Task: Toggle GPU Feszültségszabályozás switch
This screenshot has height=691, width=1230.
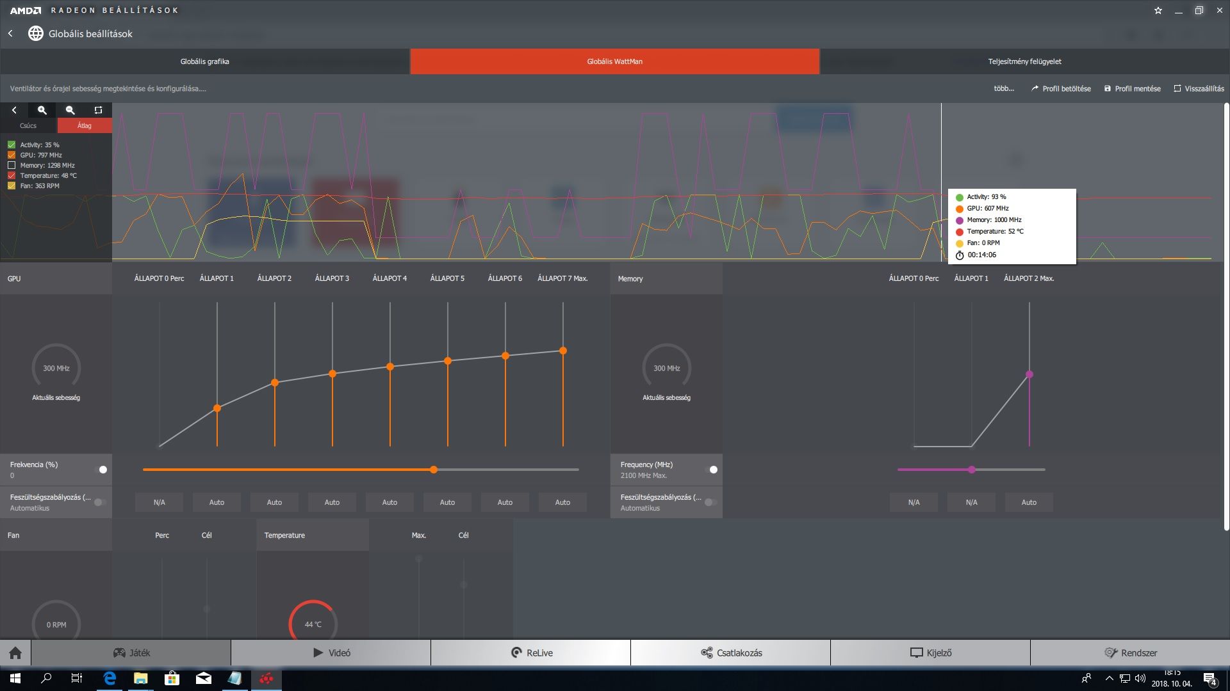Action: point(101,502)
